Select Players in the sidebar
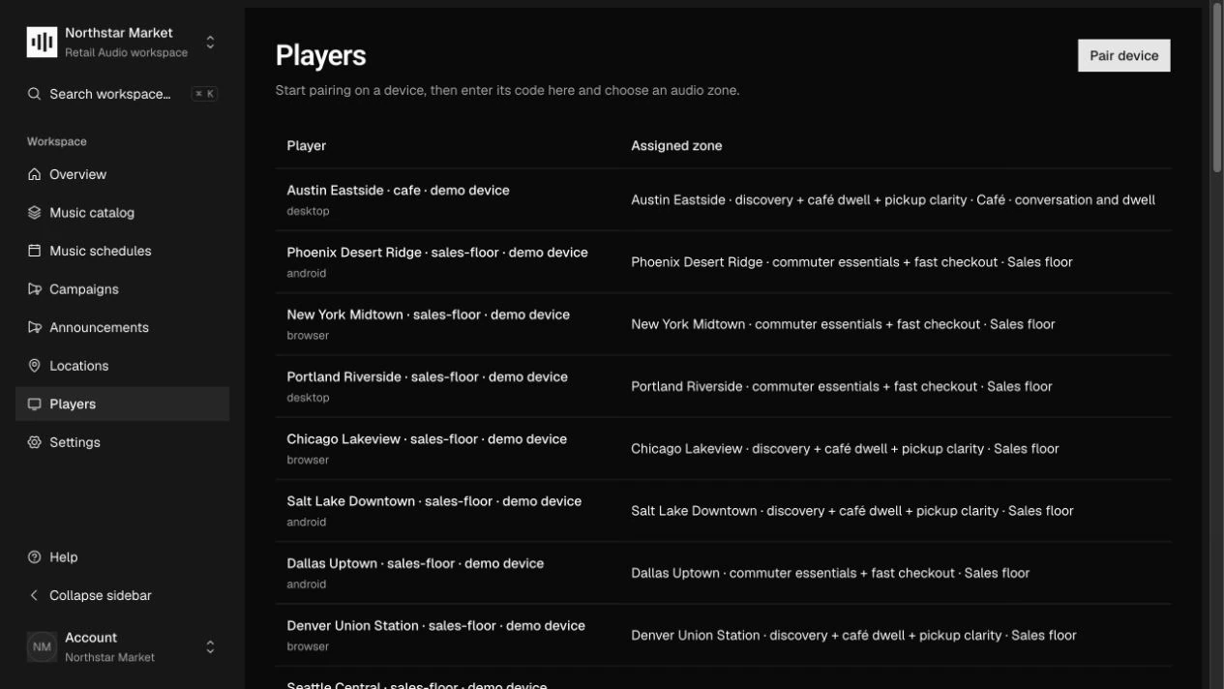 pos(122,404)
